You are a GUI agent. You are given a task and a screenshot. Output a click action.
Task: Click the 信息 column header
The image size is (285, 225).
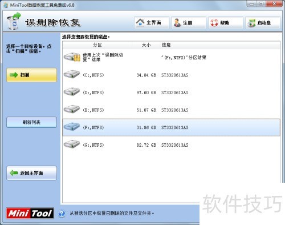pyautogui.click(x=166, y=45)
